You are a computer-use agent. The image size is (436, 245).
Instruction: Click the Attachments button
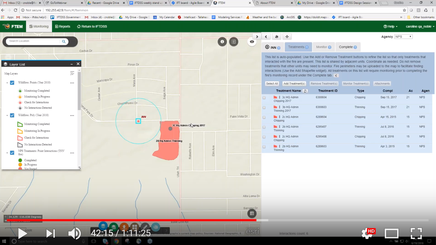[x=382, y=84]
